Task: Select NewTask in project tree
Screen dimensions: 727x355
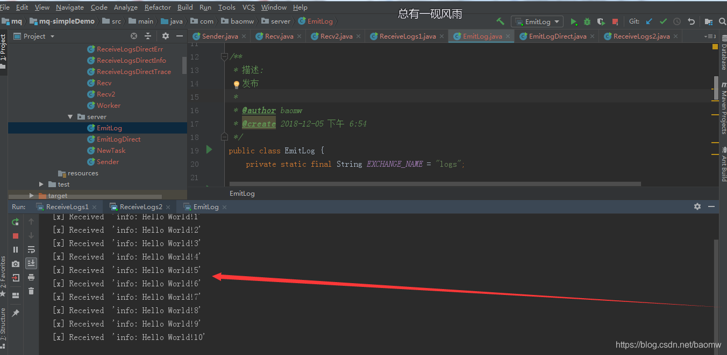Action: click(111, 150)
